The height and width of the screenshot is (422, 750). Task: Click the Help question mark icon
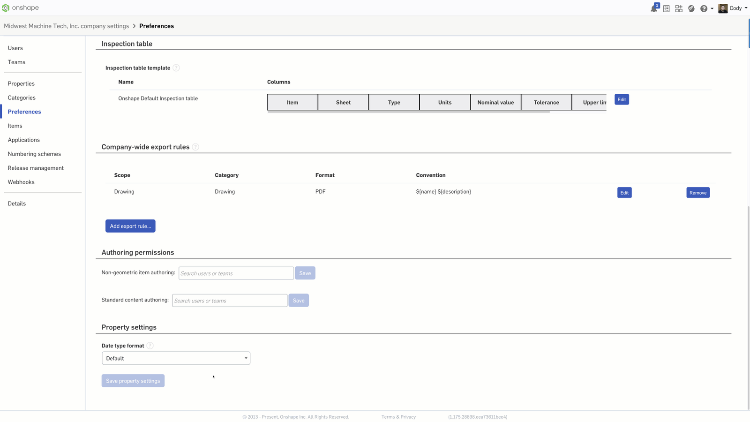click(x=704, y=8)
